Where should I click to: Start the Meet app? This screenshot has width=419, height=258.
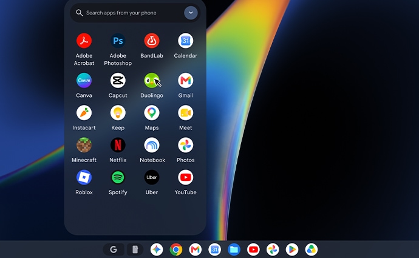(x=185, y=113)
